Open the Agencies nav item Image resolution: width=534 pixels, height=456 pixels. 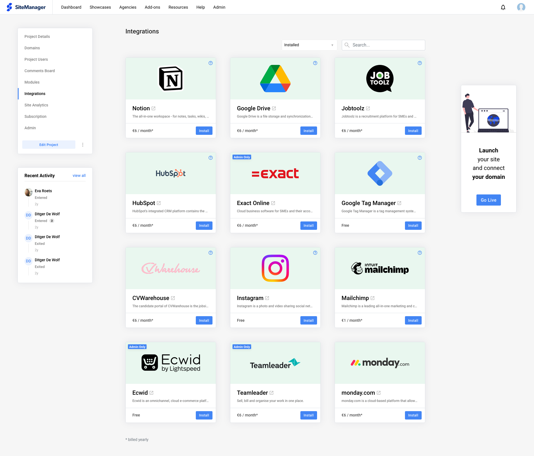tap(128, 7)
